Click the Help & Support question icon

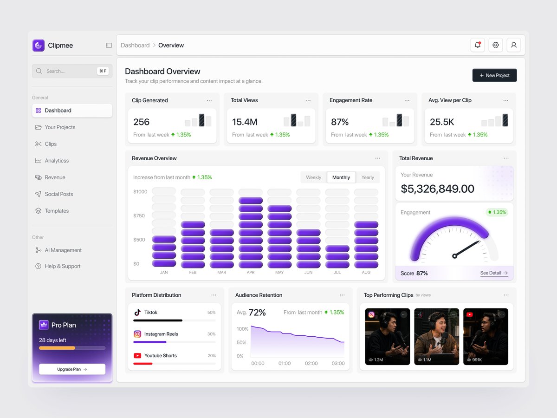point(38,266)
